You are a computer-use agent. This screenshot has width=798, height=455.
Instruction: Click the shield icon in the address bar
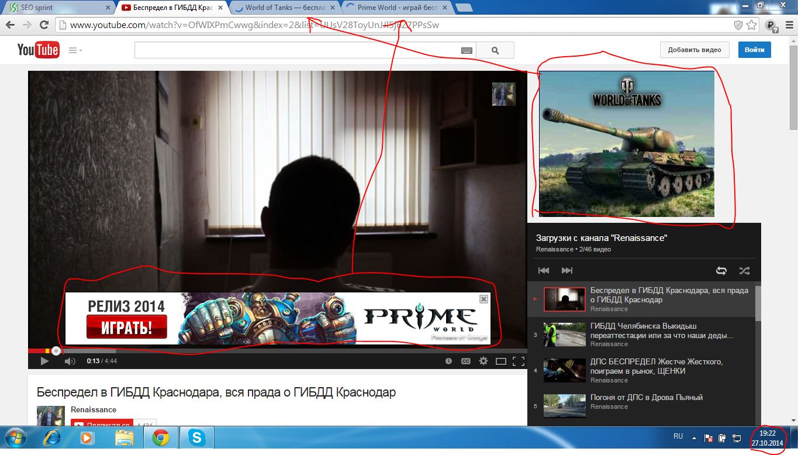click(x=738, y=25)
